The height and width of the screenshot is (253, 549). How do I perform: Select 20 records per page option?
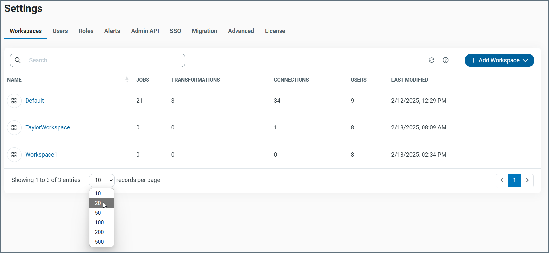point(98,203)
